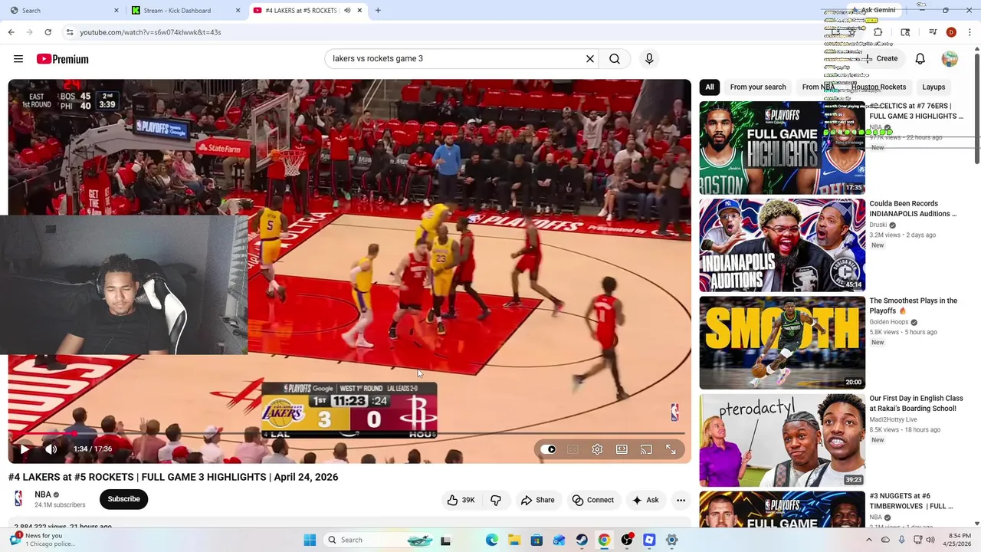The height and width of the screenshot is (552, 981).
Task: Open a new browser tab with plus
Action: click(378, 10)
